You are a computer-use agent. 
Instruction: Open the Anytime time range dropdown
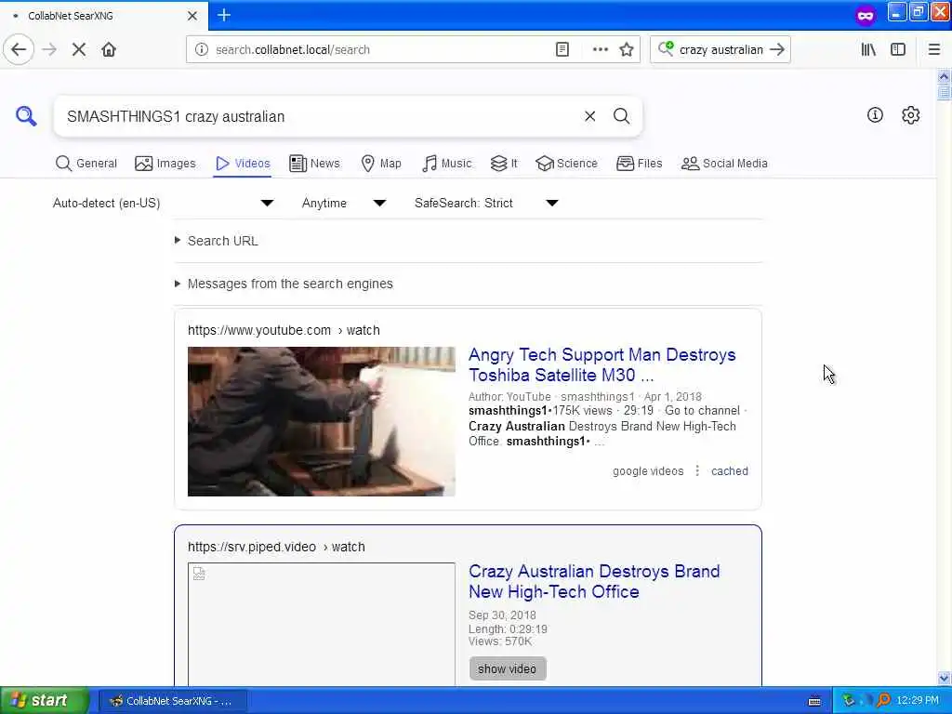coord(344,203)
